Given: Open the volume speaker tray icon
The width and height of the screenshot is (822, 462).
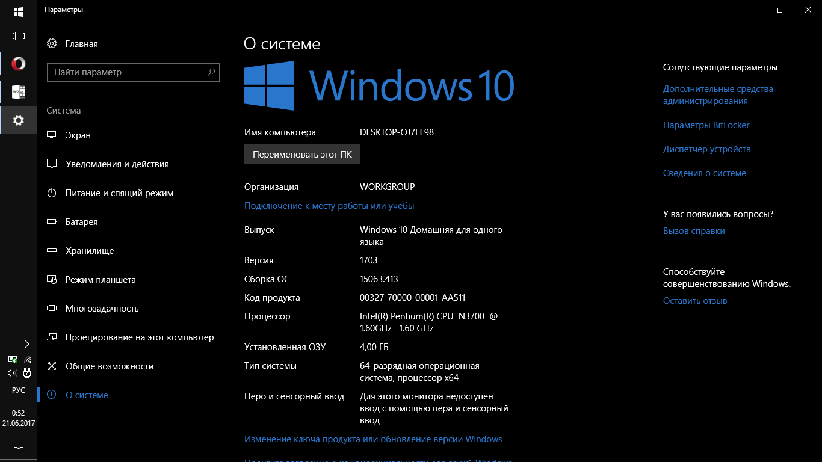Looking at the screenshot, I should (11, 373).
